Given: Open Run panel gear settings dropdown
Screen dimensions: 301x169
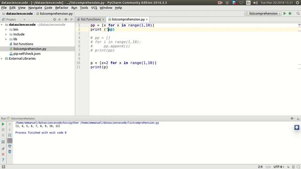Looking at the screenshot, I should pyautogui.click(x=293, y=118).
